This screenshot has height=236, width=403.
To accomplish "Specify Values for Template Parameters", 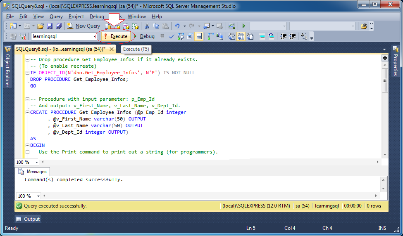I will click(304, 36).
